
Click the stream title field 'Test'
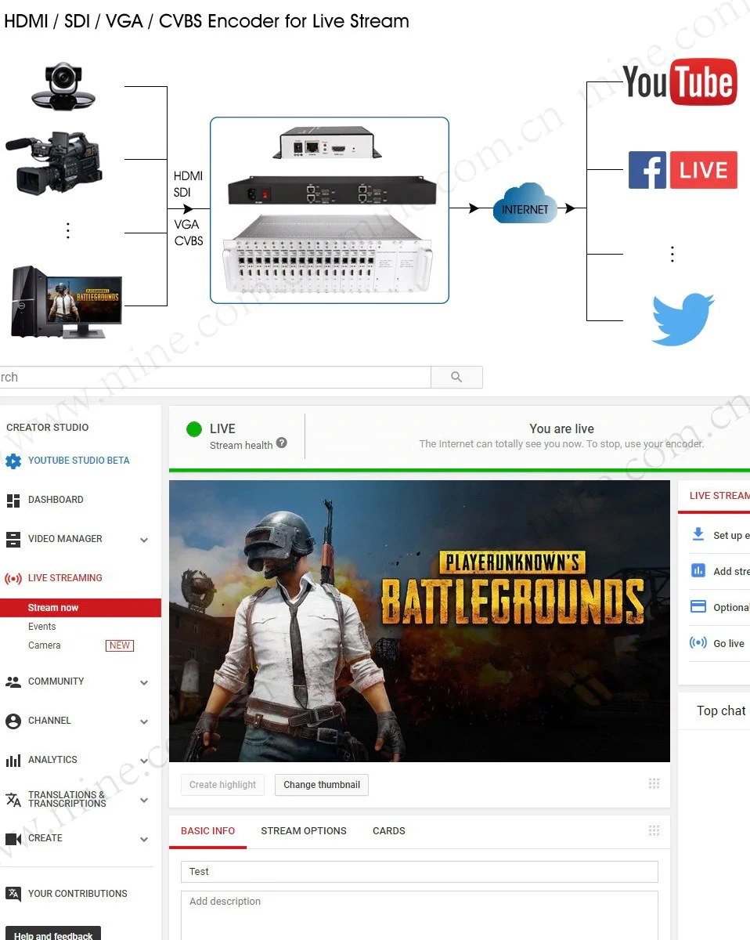419,872
